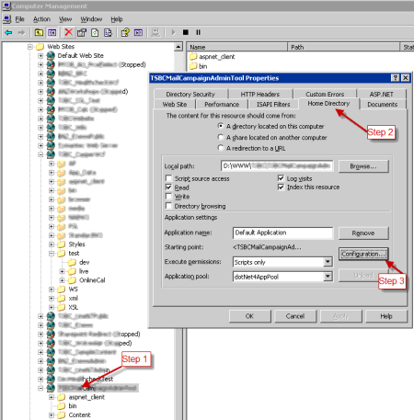Viewport: 414px width, 420px height.
Task: Open the Properties toolbar icon
Action: coord(82,32)
